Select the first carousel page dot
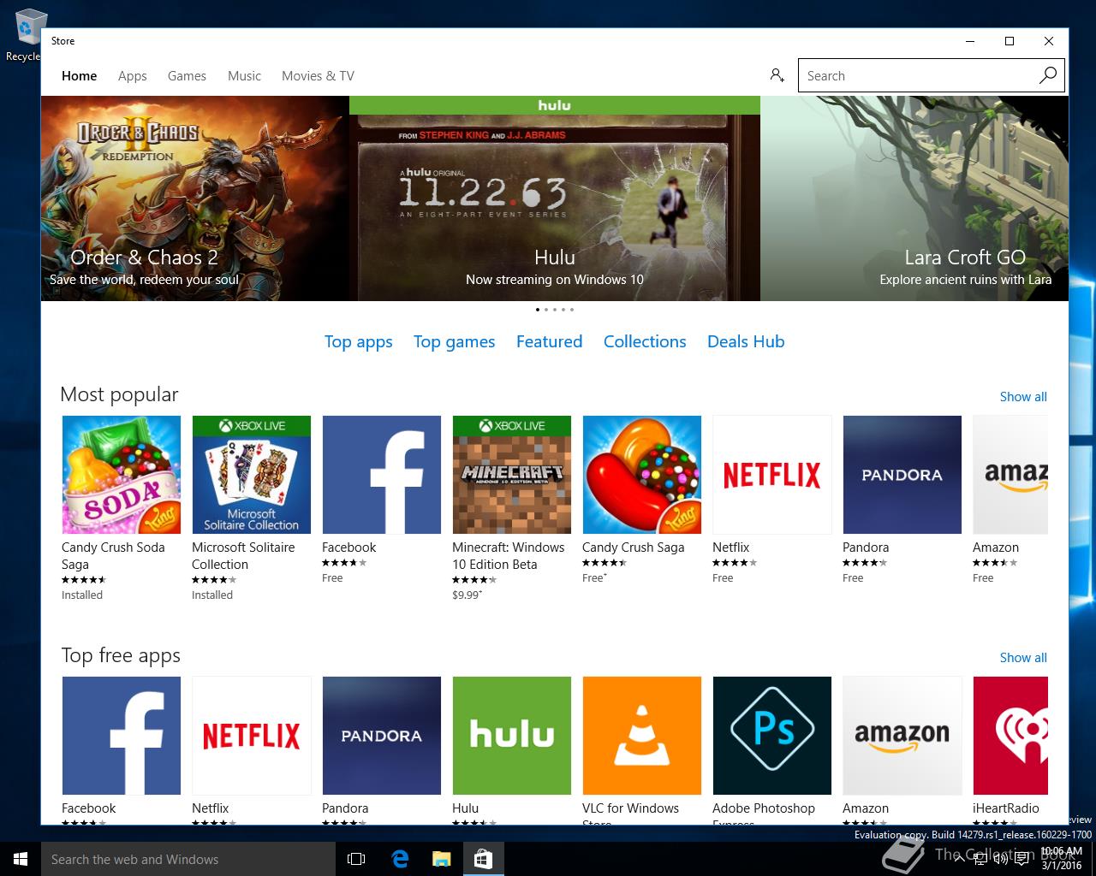Viewport: 1096px width, 876px height. (538, 310)
